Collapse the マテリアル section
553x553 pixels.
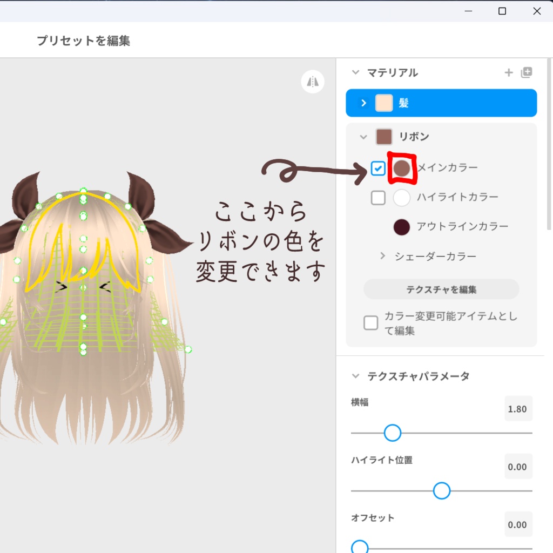point(355,72)
